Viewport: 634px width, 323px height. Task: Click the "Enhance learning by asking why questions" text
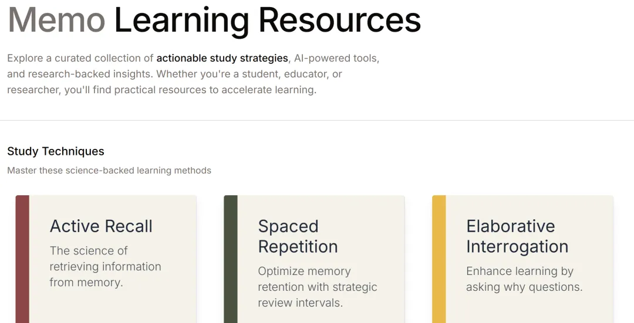(x=524, y=279)
